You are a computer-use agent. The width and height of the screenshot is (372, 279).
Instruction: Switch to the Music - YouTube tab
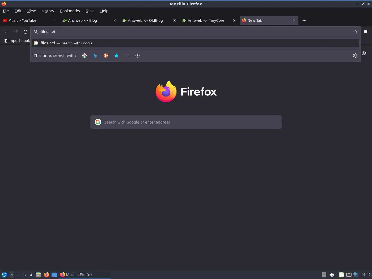pyautogui.click(x=29, y=20)
